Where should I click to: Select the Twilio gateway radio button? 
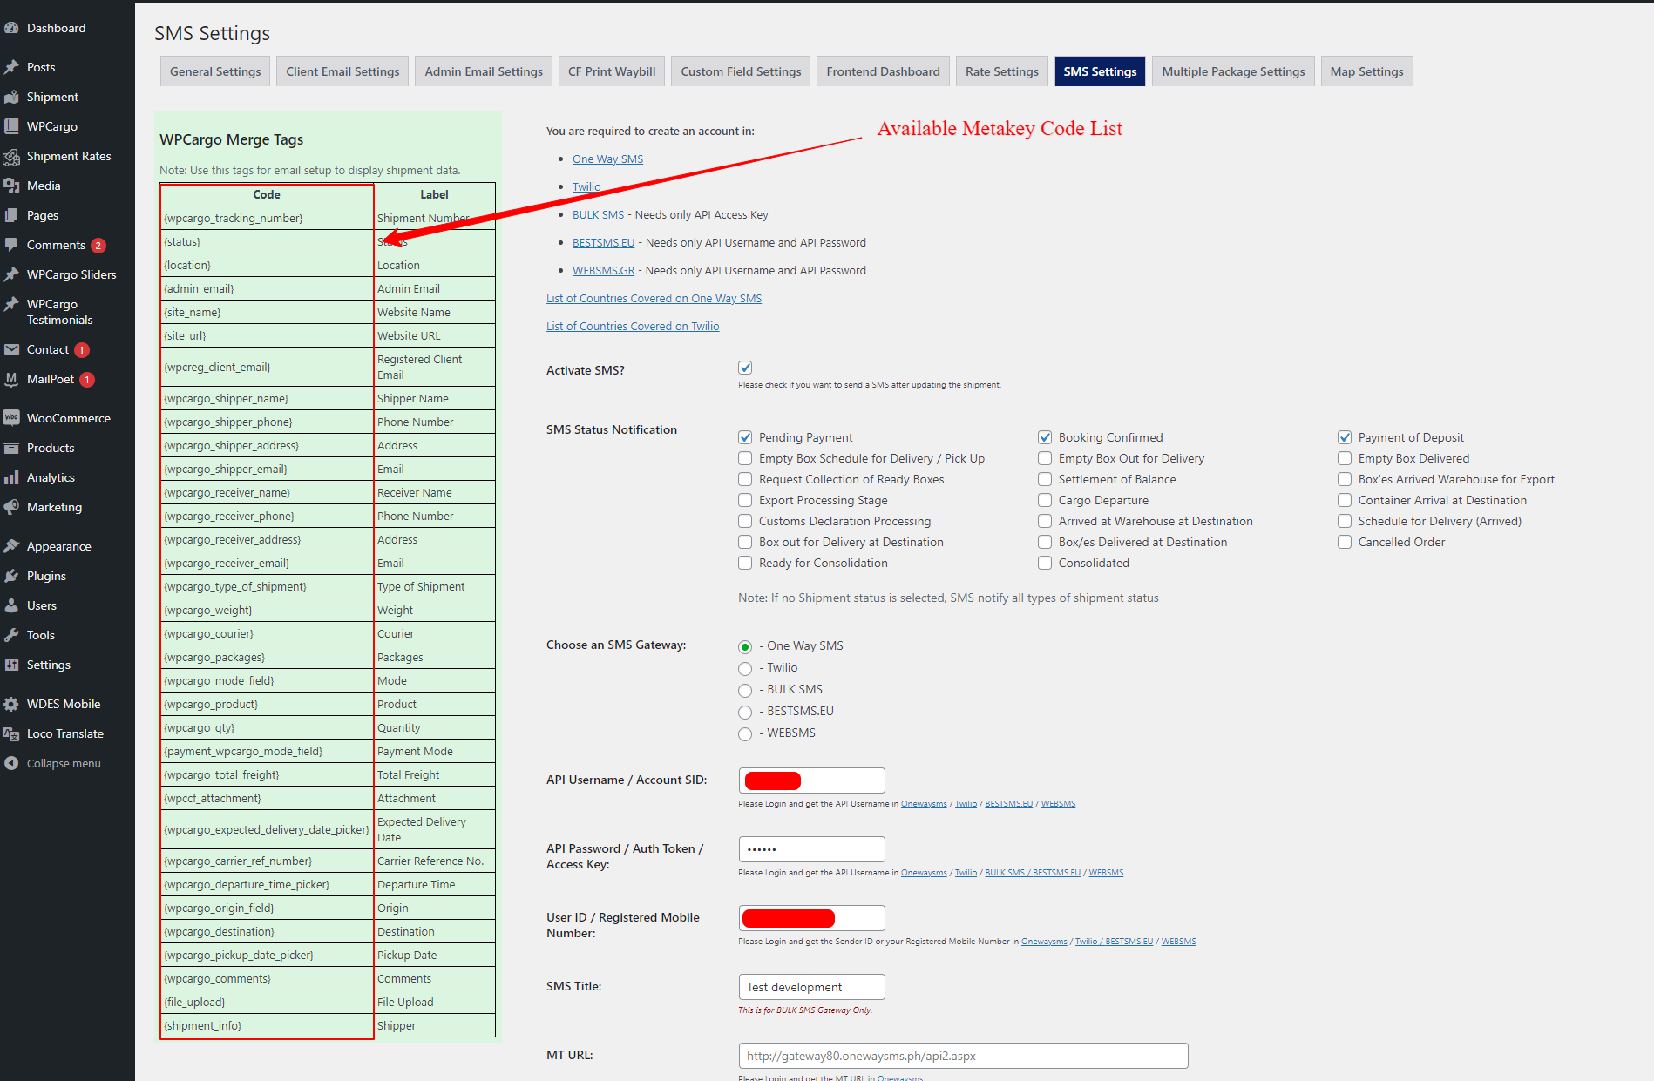tap(745, 669)
